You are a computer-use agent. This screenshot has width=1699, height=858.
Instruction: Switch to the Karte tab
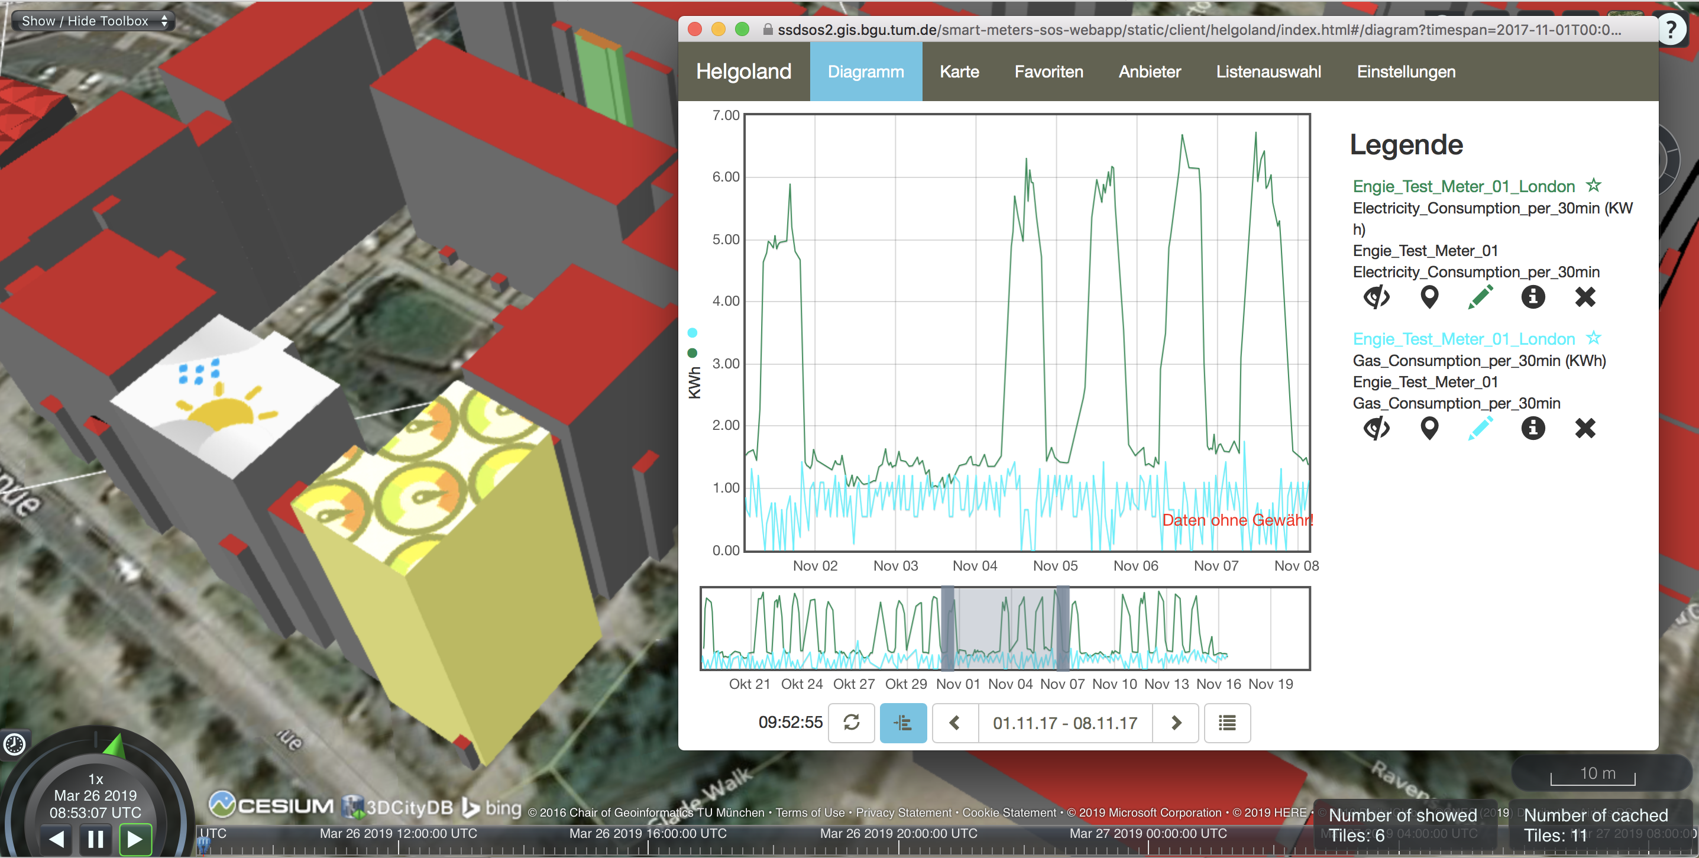pos(959,71)
